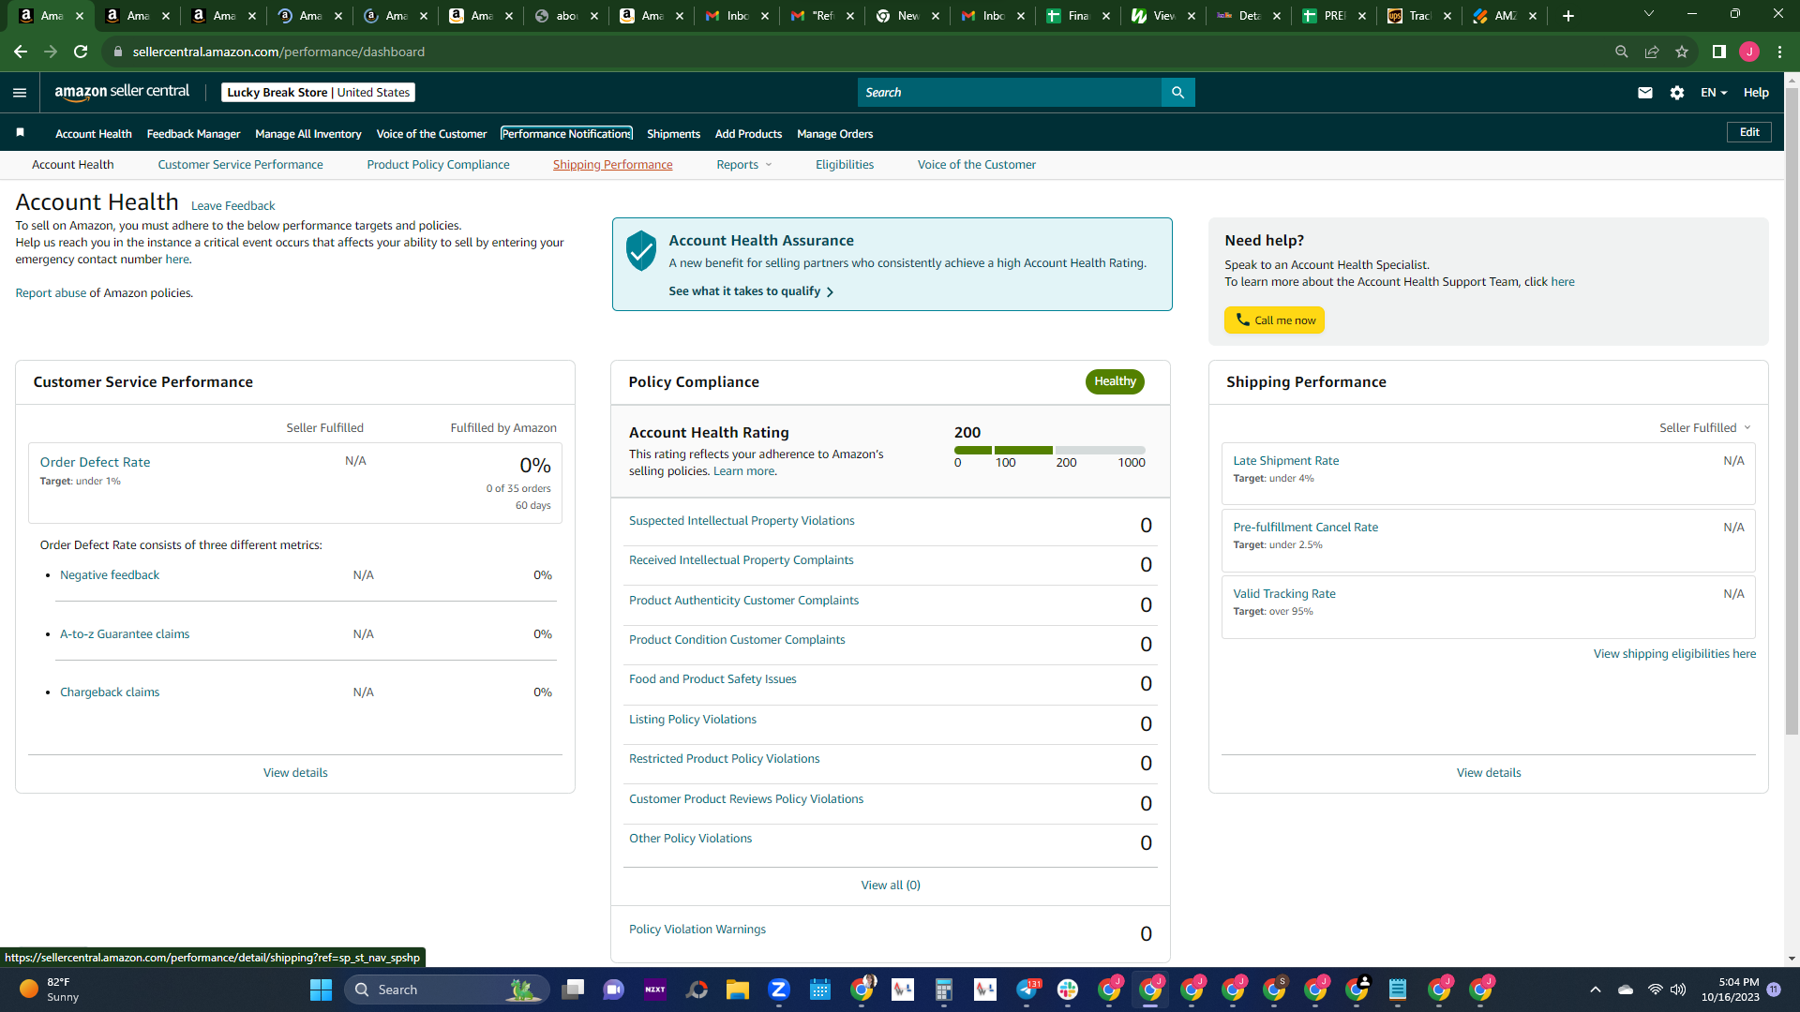Open Zoom from the taskbar

[779, 990]
